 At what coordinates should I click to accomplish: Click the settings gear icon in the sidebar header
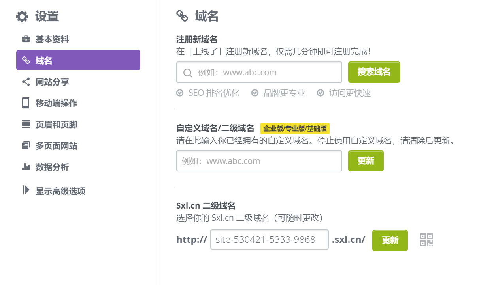22,17
